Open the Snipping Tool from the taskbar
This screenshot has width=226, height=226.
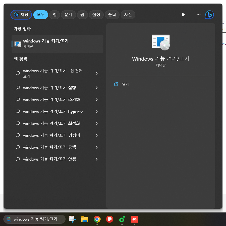(x=72, y=219)
